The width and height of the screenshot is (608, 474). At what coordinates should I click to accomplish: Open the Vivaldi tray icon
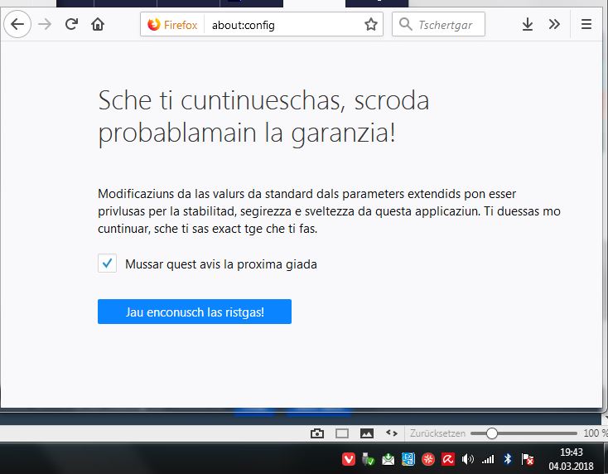tap(349, 460)
